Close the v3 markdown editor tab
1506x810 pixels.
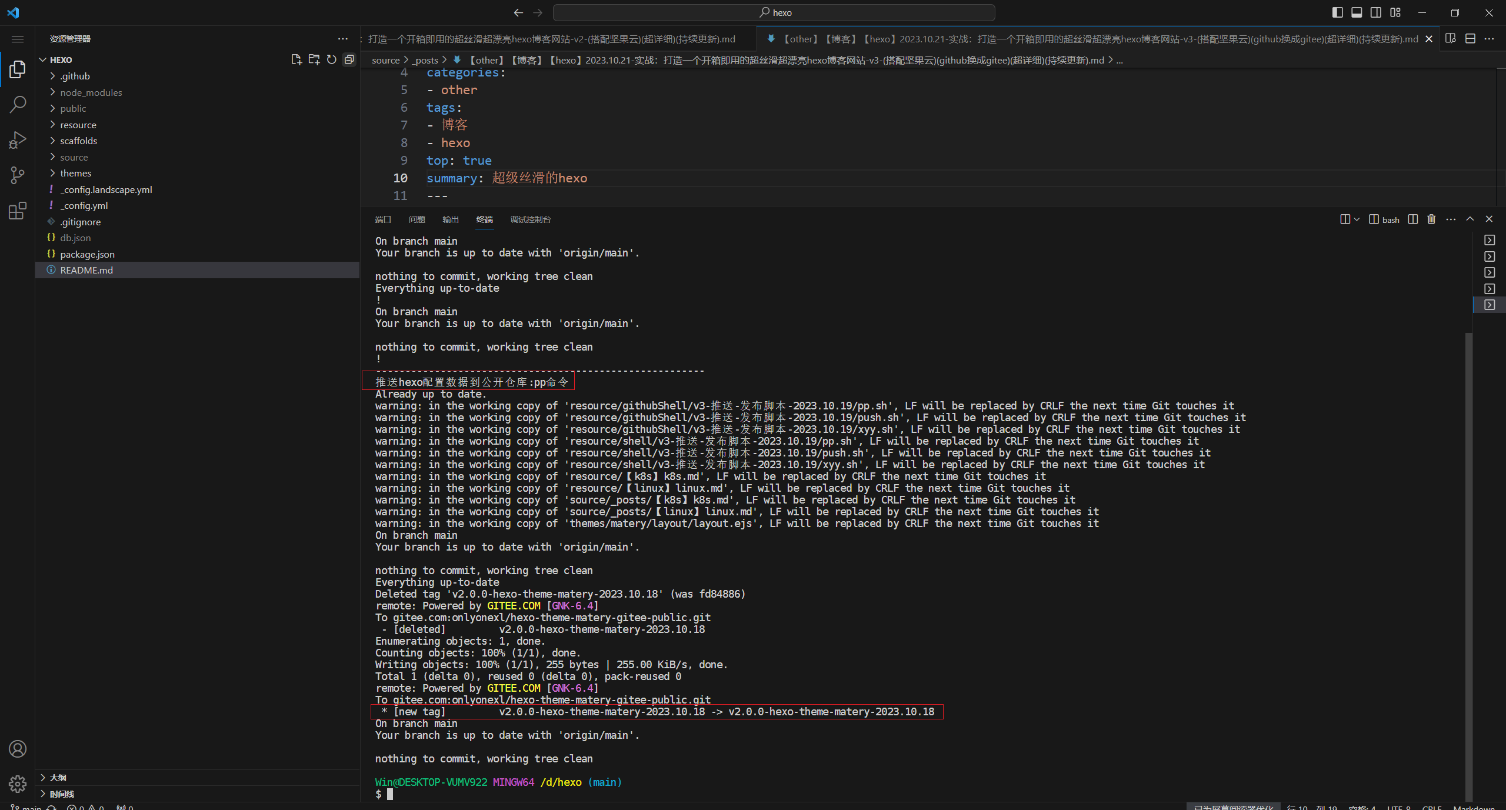pyautogui.click(x=1429, y=39)
